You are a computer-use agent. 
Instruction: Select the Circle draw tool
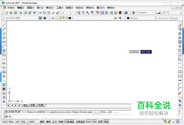pyautogui.click(x=4, y=50)
